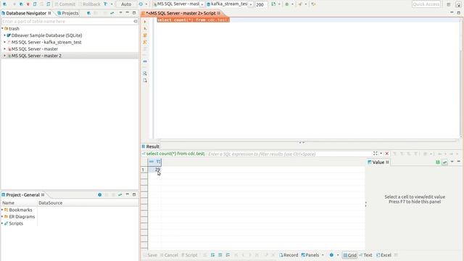Switch result view to Text
Screen dimensions: 464x261
point(365,255)
